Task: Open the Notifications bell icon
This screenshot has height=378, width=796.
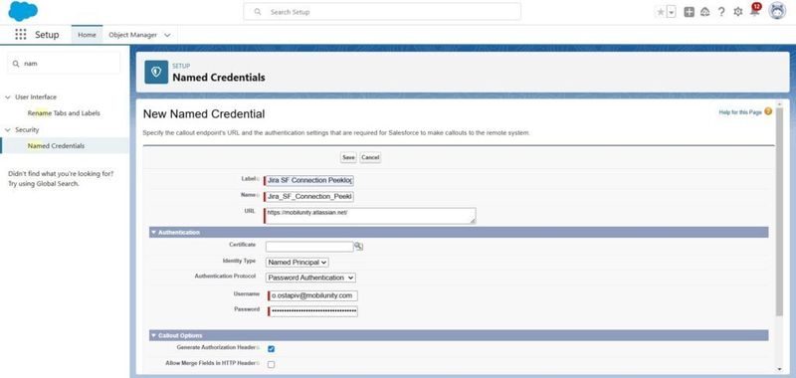Action: coord(754,11)
